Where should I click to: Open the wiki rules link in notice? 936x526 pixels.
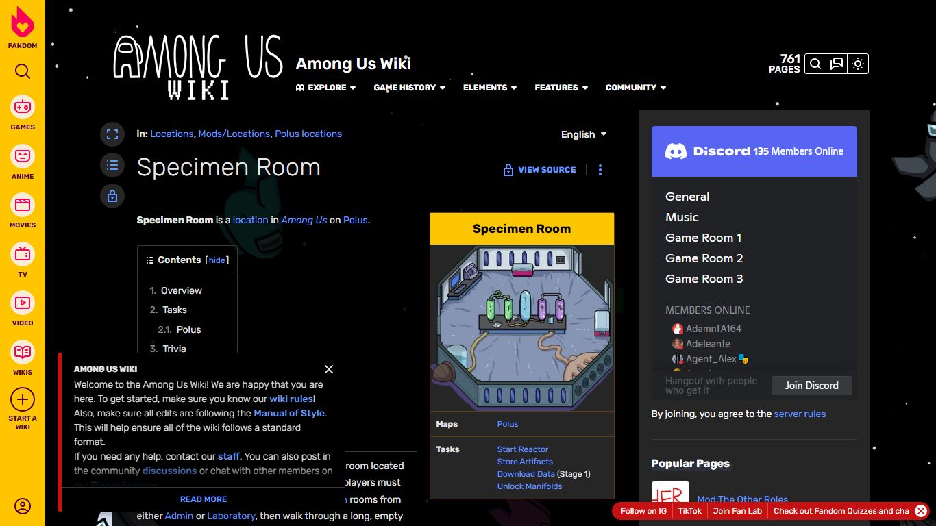[291, 399]
